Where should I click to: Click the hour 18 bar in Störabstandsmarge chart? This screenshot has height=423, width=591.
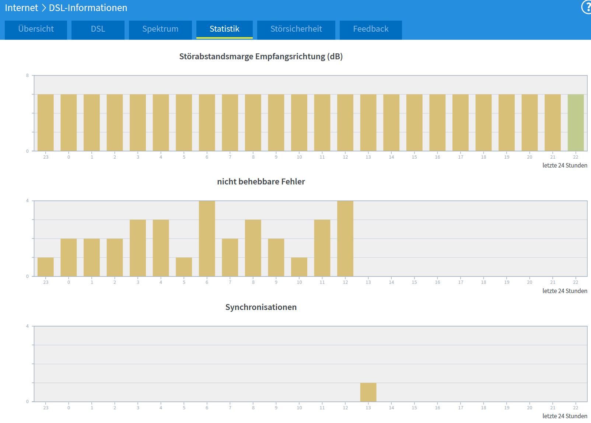pyautogui.click(x=483, y=123)
